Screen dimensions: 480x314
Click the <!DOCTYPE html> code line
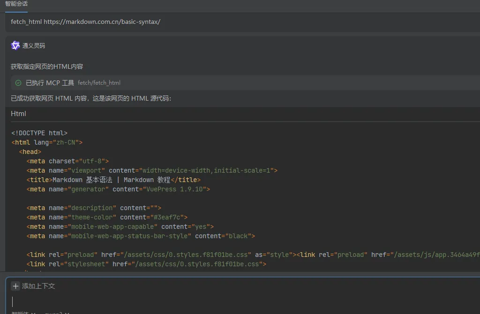pos(39,133)
